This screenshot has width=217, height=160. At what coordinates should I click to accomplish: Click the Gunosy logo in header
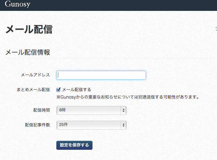tap(17, 4)
